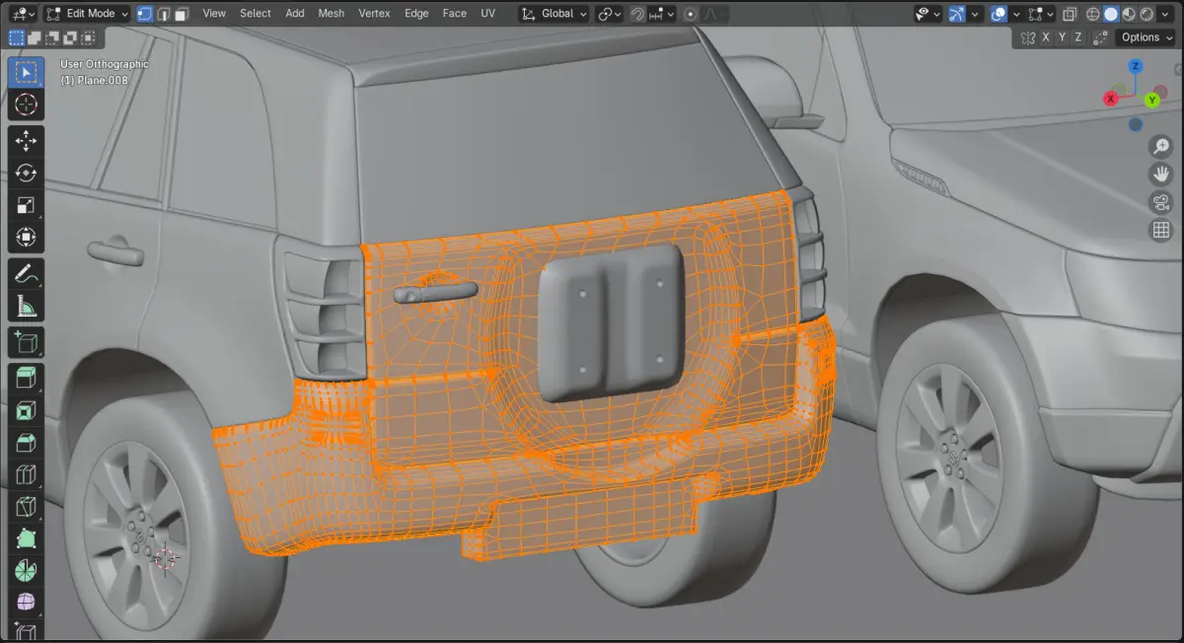Image resolution: width=1184 pixels, height=643 pixels.
Task: Click the blue Z axis on navigation gizmo
Action: click(x=1136, y=66)
